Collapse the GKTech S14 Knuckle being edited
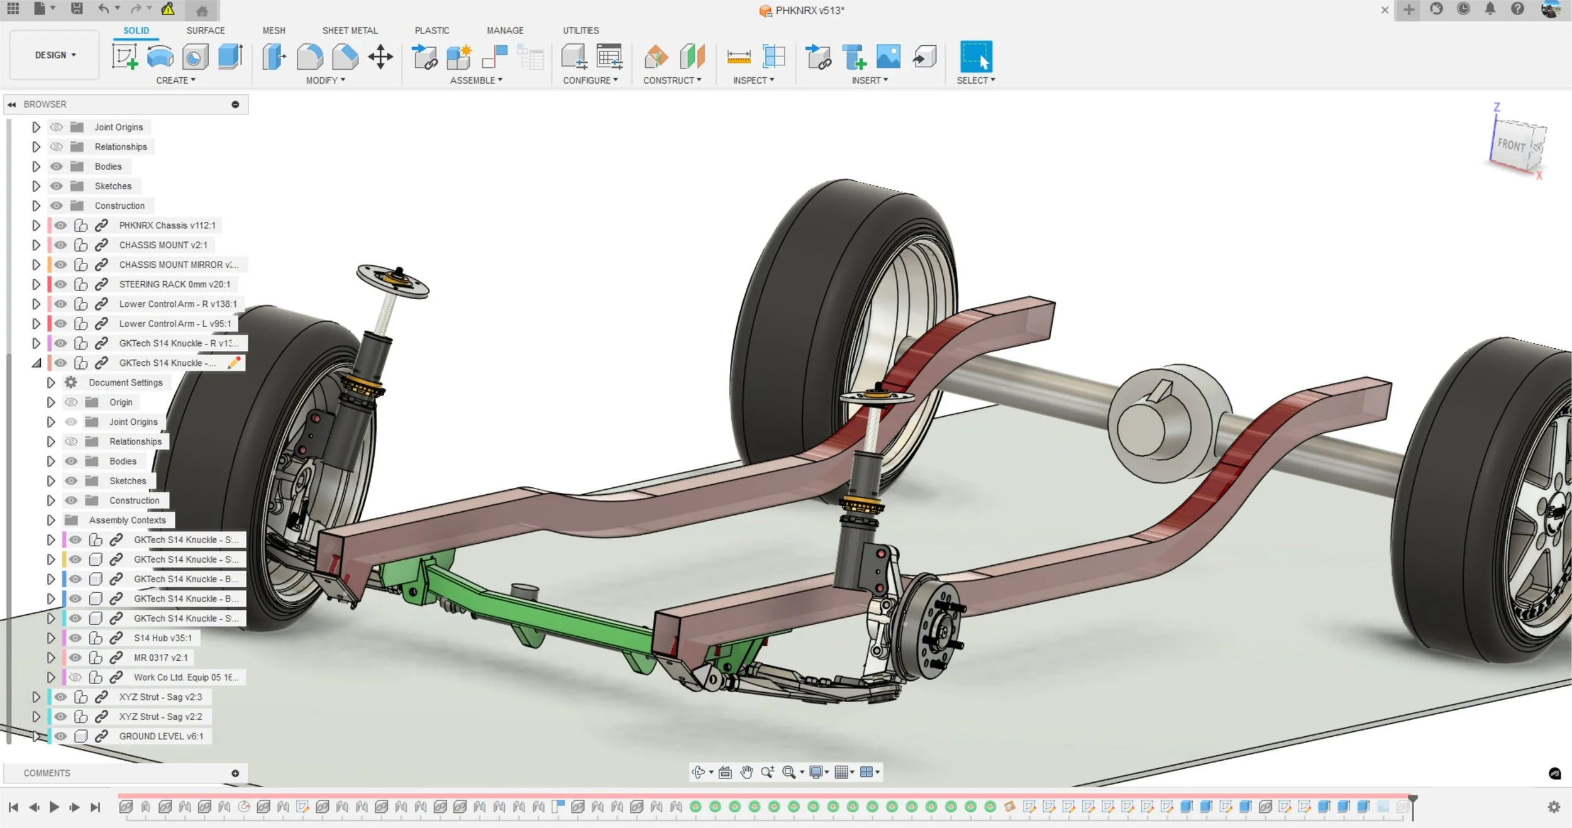 coord(36,363)
